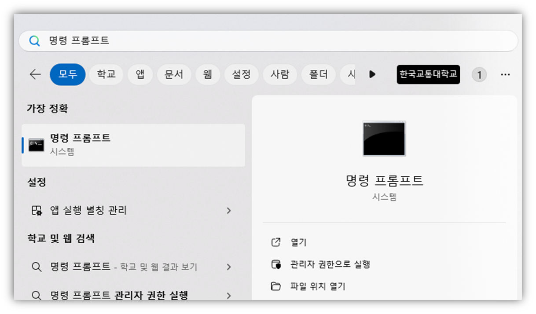Image resolution: width=536 pixels, height=314 pixels.
Task: Open the Command Prompt app icon preview
Action: (x=383, y=139)
